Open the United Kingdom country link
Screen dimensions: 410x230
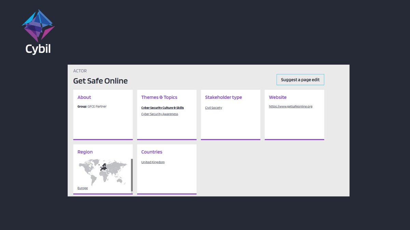pyautogui.click(x=152, y=162)
